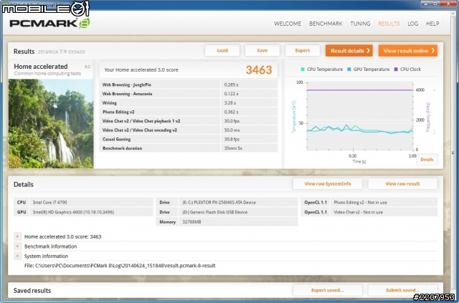Click the temperature and clock chart
This screenshot has width=459, height=303.
coord(360,116)
